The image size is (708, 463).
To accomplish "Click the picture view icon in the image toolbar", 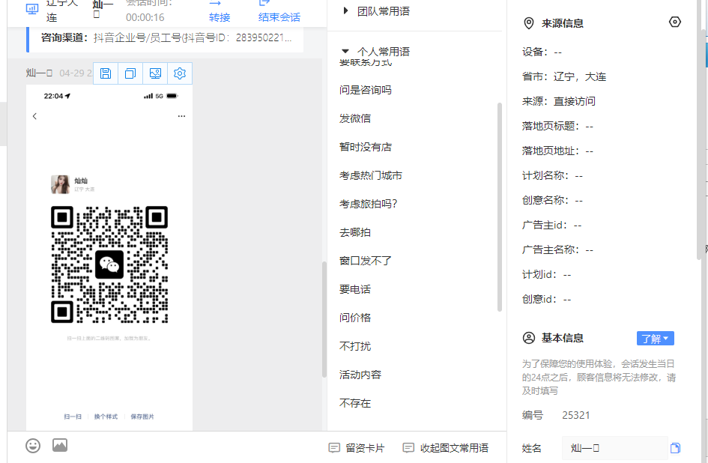I will (x=155, y=73).
